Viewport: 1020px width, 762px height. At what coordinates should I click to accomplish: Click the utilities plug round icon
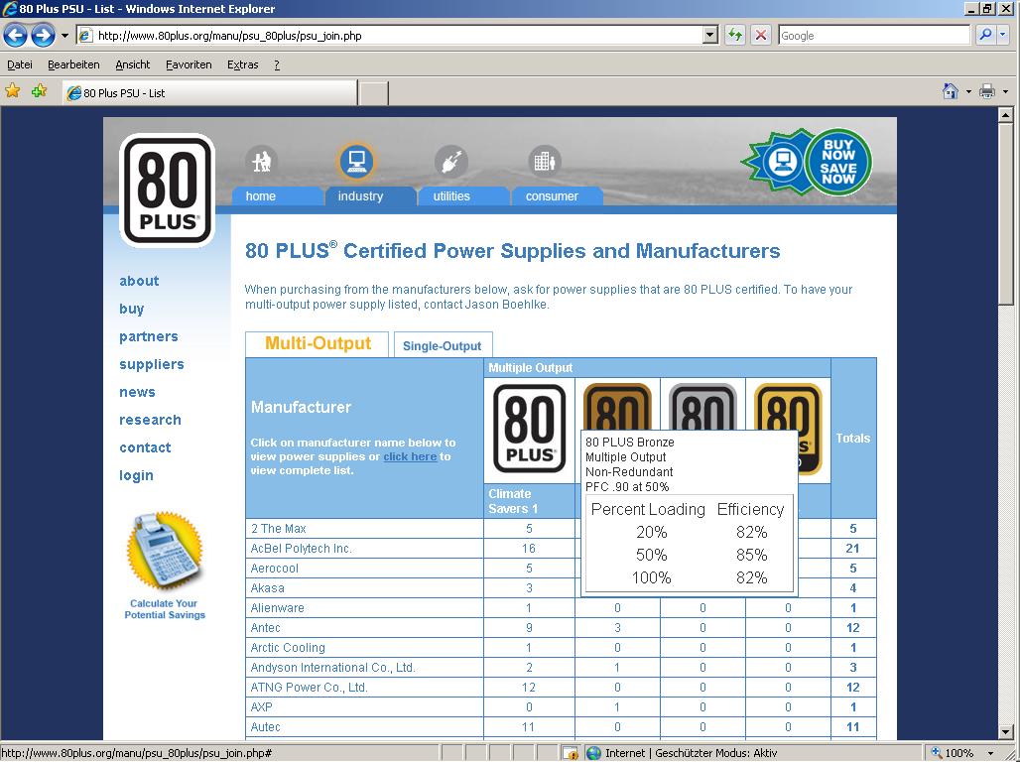(x=450, y=161)
